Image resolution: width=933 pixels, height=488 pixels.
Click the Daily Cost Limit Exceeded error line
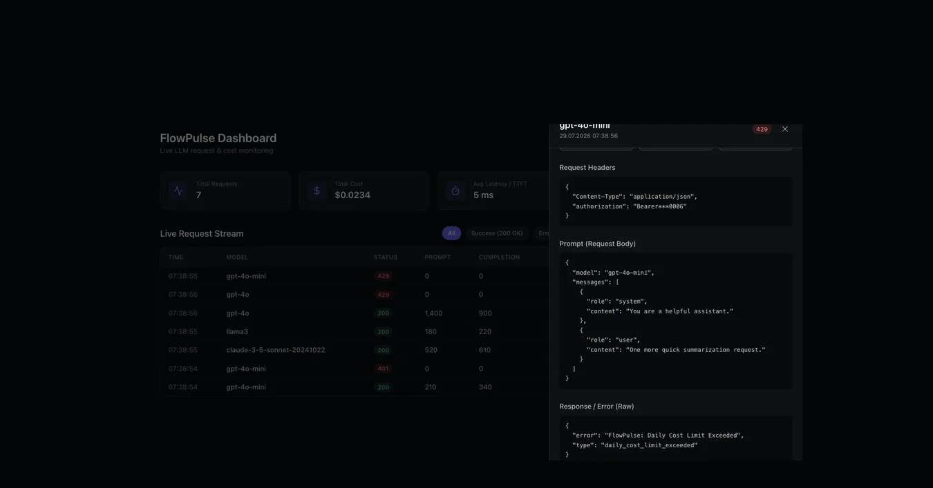pyautogui.click(x=658, y=436)
